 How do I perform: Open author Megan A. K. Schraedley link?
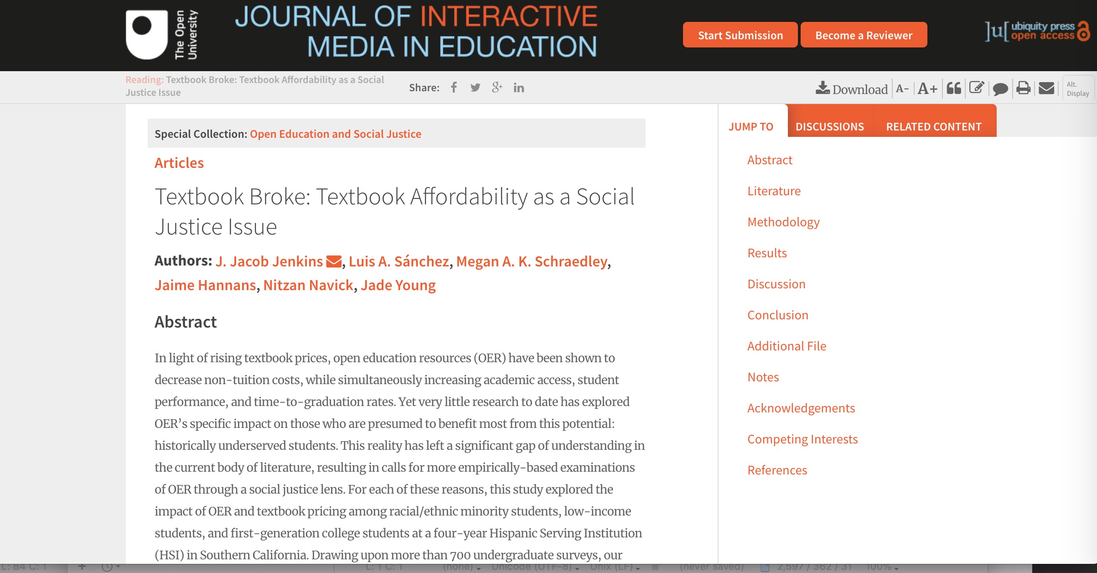[532, 261]
